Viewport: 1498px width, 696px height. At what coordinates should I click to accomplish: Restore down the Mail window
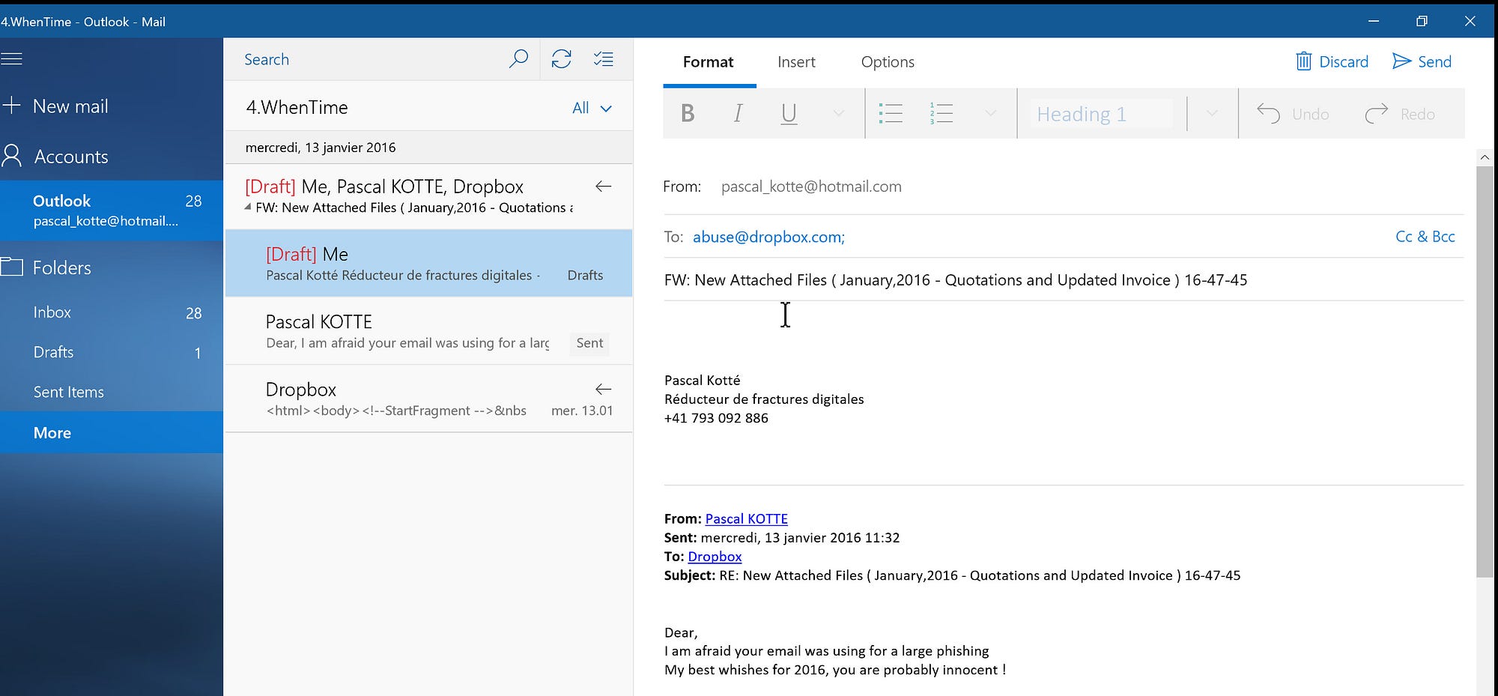pyautogui.click(x=1422, y=21)
